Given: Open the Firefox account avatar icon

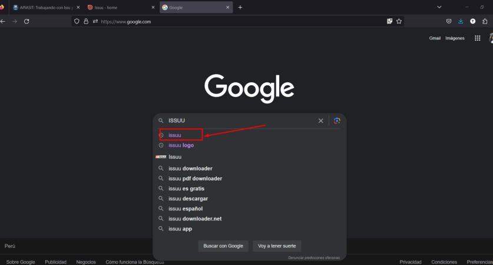Looking at the screenshot, I should [472, 21].
